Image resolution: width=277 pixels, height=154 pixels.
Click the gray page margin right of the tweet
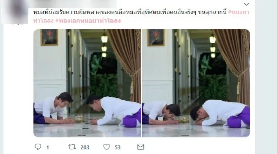pos(266,77)
